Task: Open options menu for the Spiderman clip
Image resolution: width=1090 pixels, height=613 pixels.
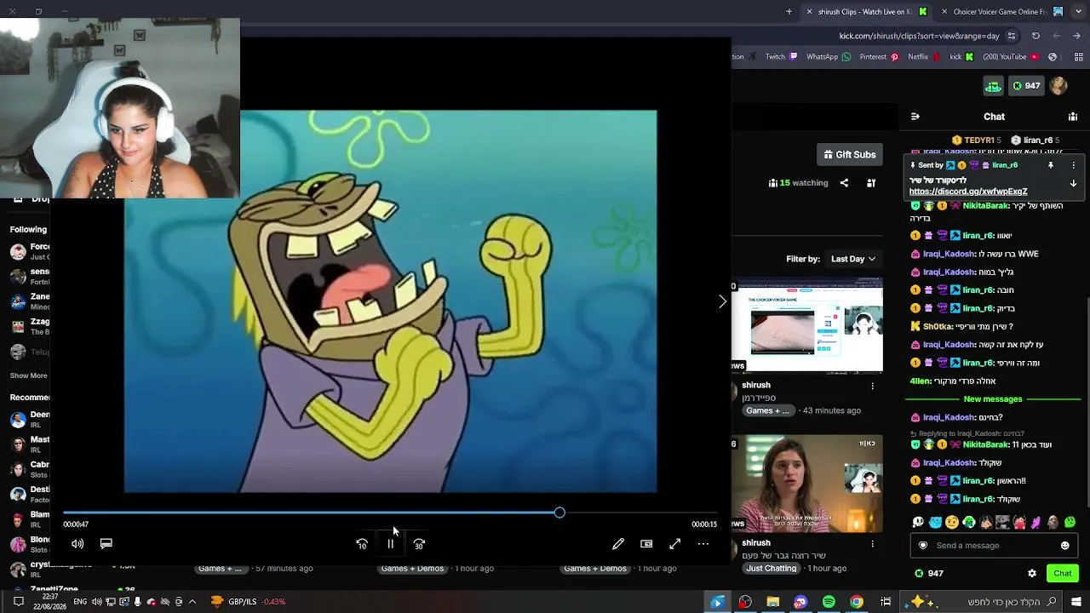Action: pyautogui.click(x=872, y=387)
